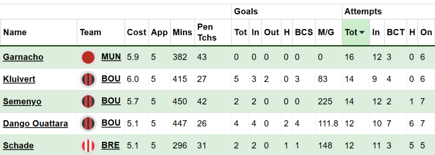Image resolution: width=435 pixels, height=155 pixels.
Task: Open the Garnacho player link
Action: click(x=23, y=57)
